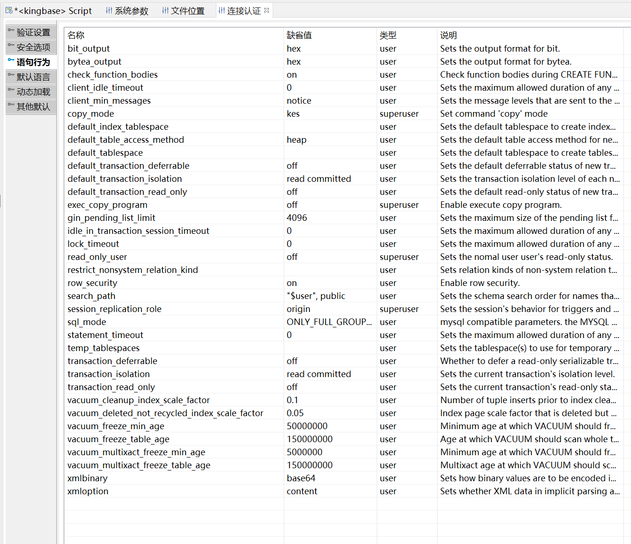Click the key icon beside 验证设置
Screen dimensions: 631x544
(x=11, y=31)
